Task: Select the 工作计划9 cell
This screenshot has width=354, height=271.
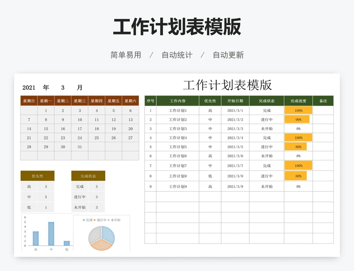Action: coord(178,187)
